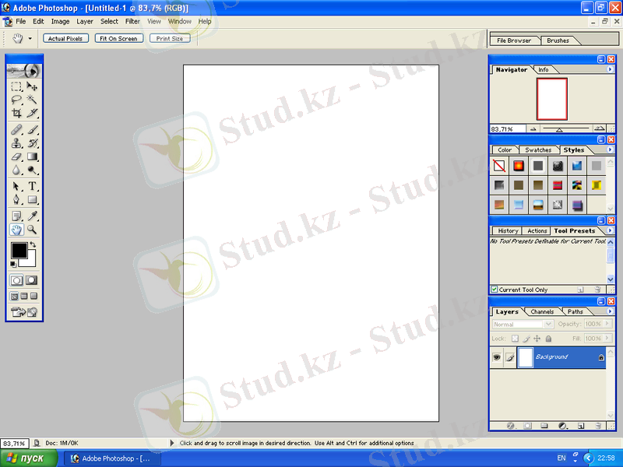Uncheck the Current Tool Only checkbox
The width and height of the screenshot is (623, 467).
click(495, 290)
